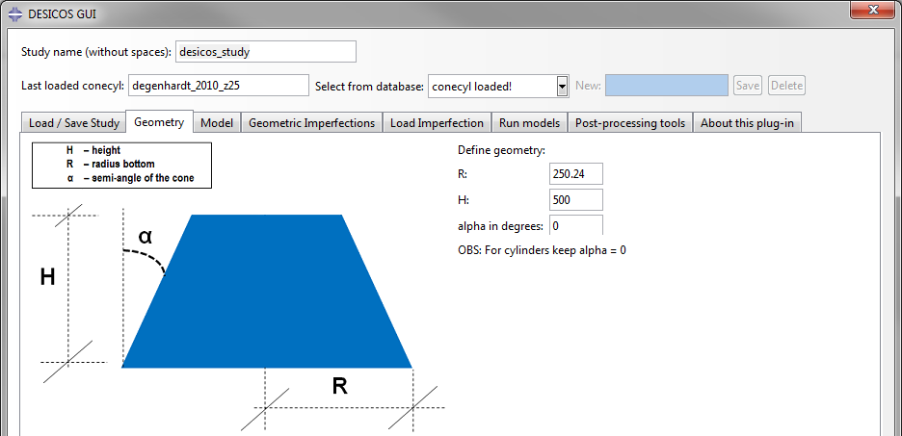The height and width of the screenshot is (436, 902).
Task: Go to Geometric Imperfections tab
Action: pyautogui.click(x=312, y=123)
